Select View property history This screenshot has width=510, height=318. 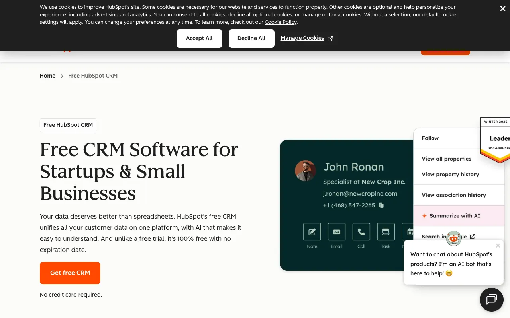tap(450, 174)
